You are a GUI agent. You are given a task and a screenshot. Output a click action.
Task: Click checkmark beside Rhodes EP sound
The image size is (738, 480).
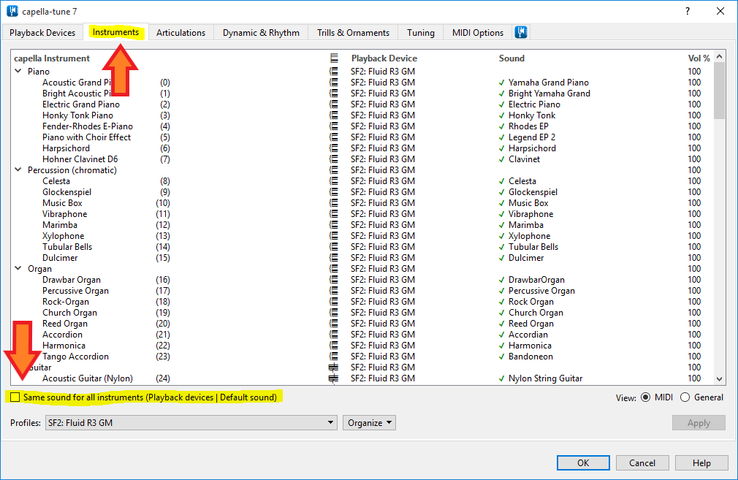(502, 126)
